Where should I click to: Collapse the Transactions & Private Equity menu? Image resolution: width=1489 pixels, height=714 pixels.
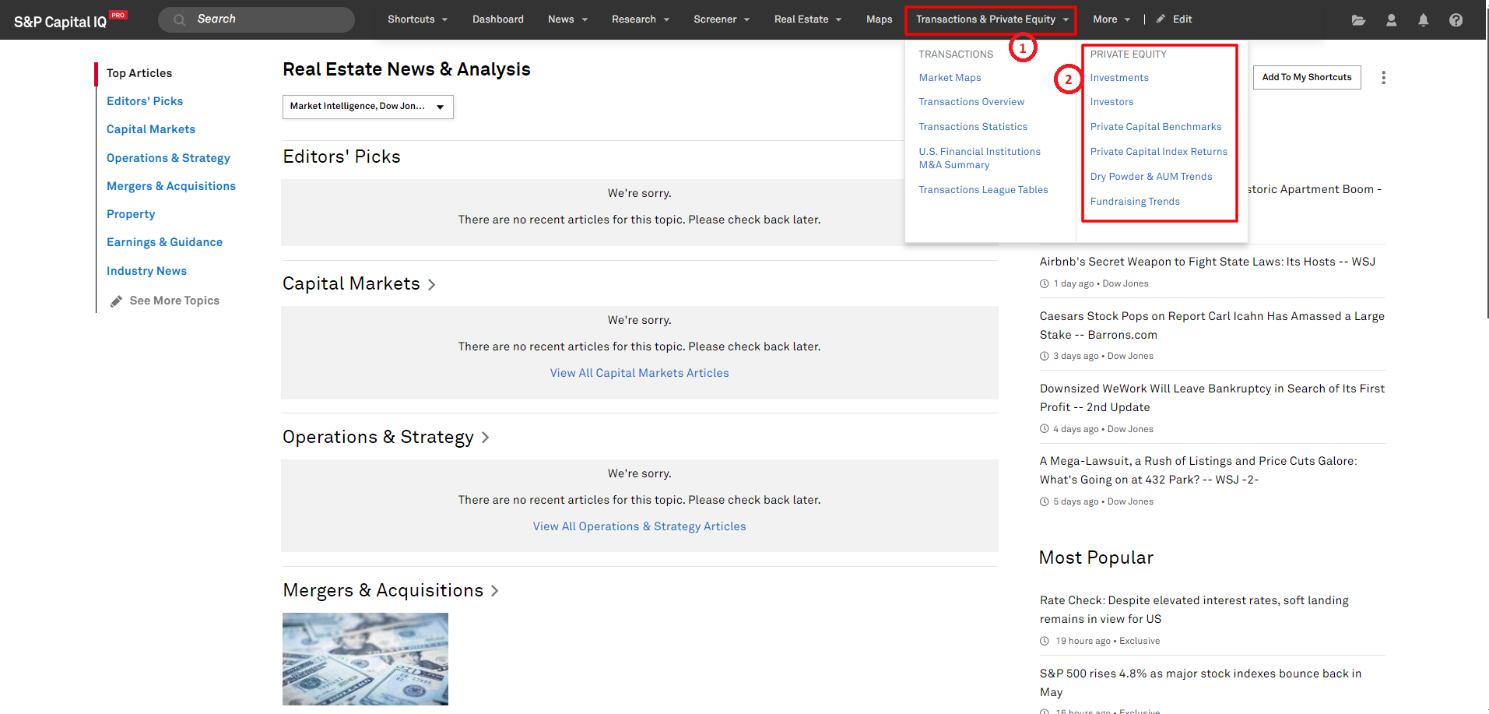click(992, 19)
